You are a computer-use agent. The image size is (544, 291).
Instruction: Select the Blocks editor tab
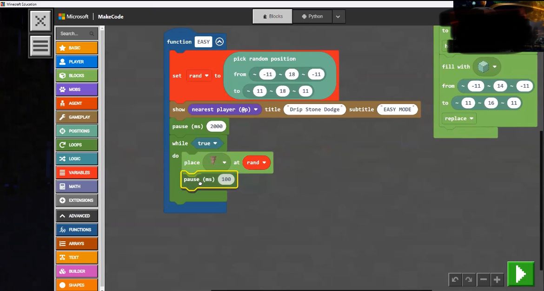(272, 16)
